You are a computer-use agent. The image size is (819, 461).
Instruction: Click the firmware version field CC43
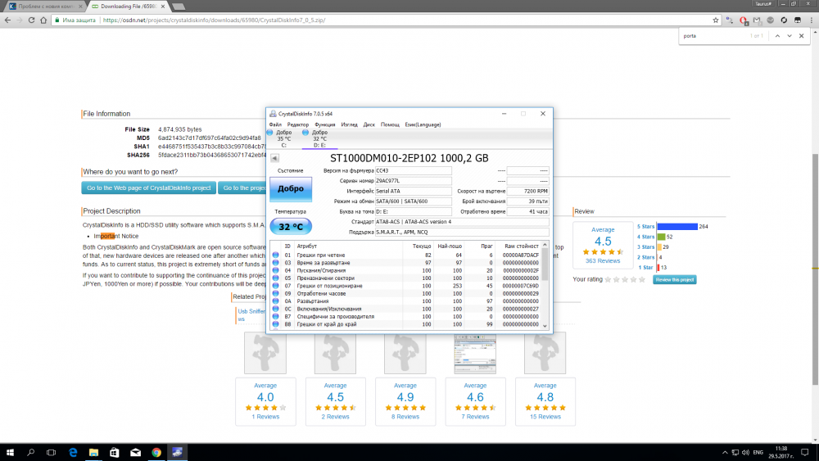coord(413,170)
